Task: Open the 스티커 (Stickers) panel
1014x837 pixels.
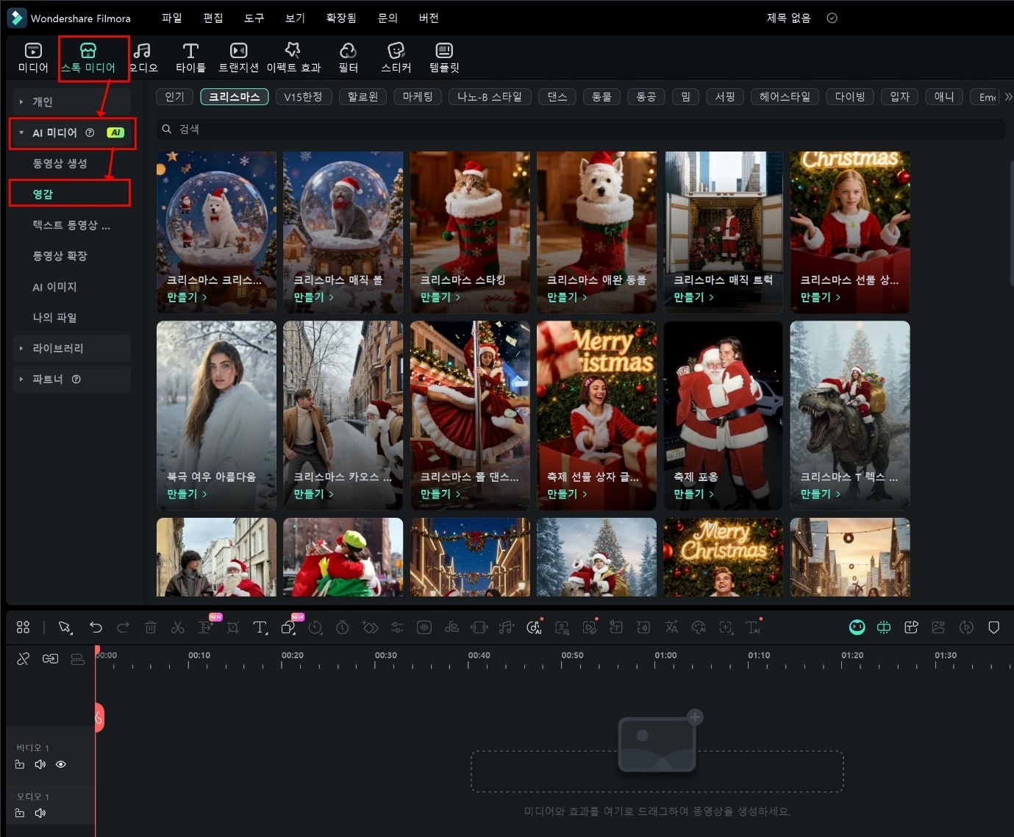Action: [396, 57]
